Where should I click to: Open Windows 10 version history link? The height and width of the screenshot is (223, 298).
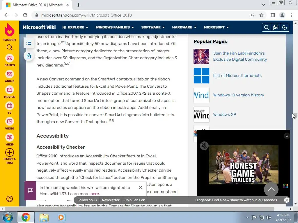[239, 95]
